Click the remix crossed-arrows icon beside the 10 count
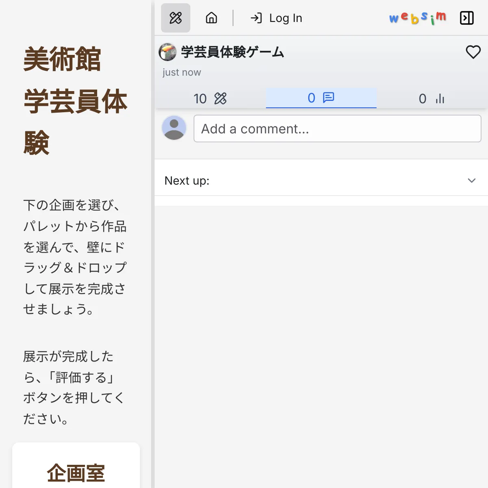This screenshot has width=488, height=488. [219, 98]
